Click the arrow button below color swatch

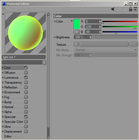(77, 32)
